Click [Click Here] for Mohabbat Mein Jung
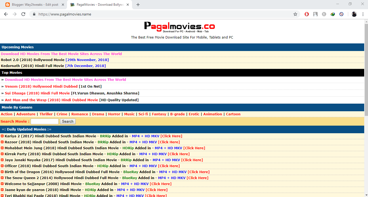 (x=194, y=148)
